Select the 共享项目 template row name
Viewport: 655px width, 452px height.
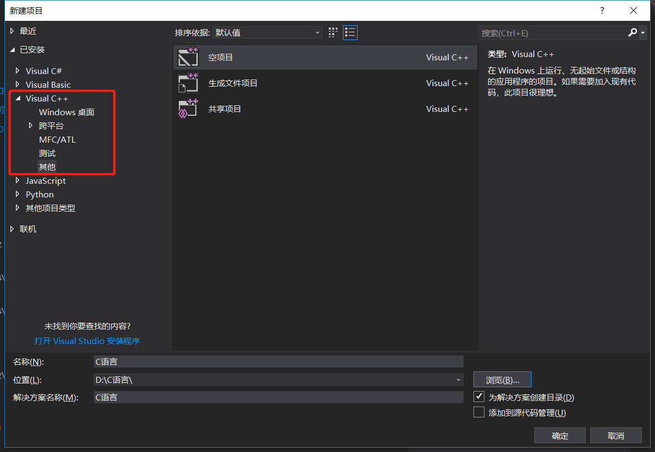tap(225, 109)
